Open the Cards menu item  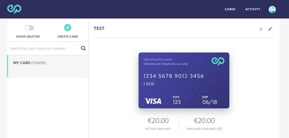[230, 9]
